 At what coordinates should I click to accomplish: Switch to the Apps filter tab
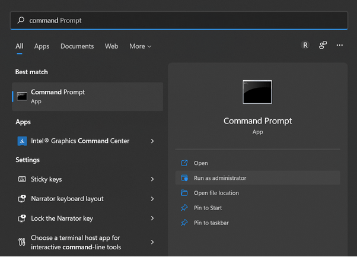pos(42,46)
